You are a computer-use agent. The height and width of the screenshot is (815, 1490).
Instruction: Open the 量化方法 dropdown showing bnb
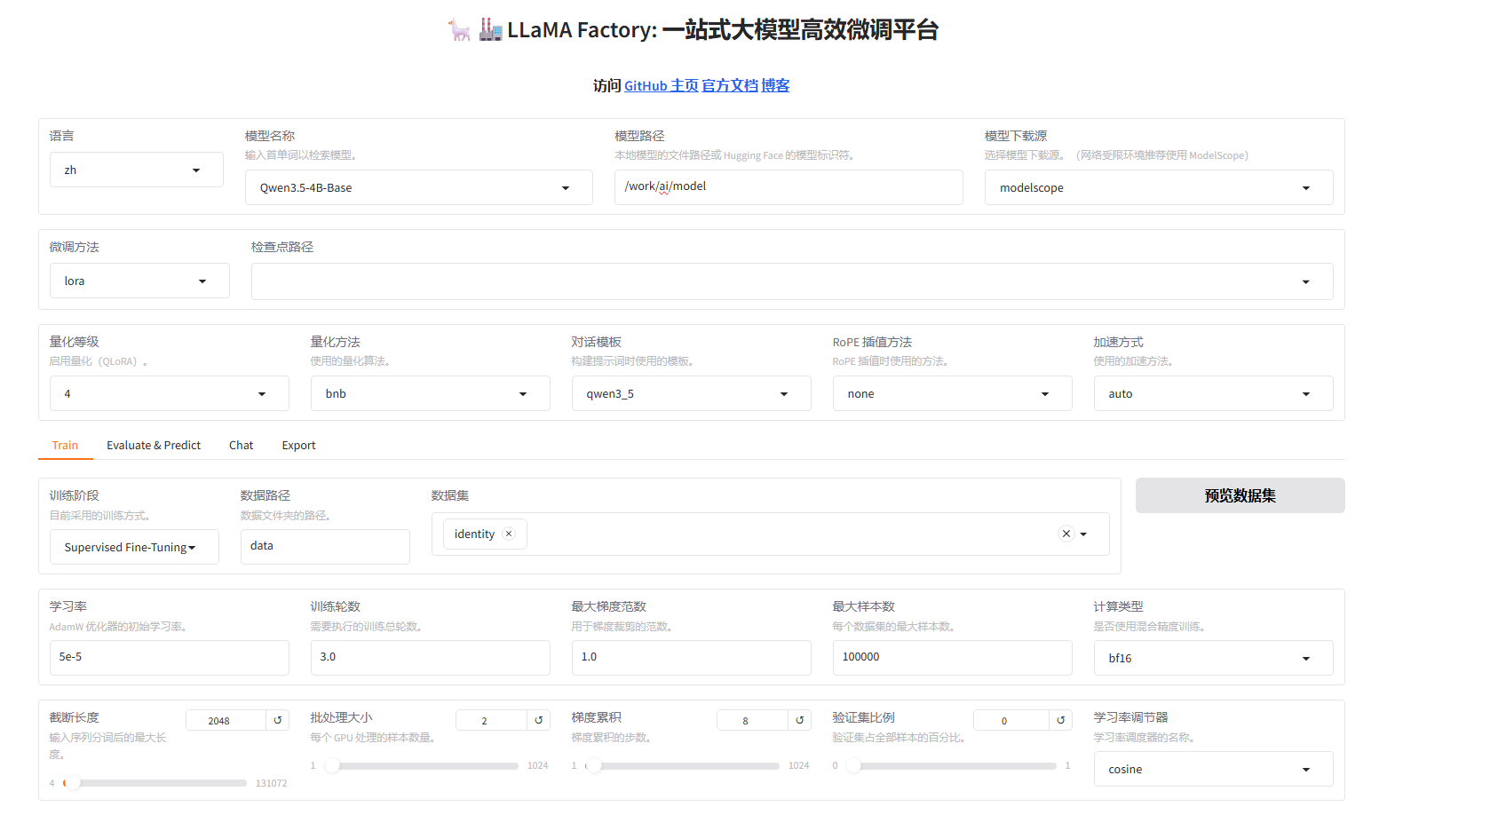[x=431, y=393]
